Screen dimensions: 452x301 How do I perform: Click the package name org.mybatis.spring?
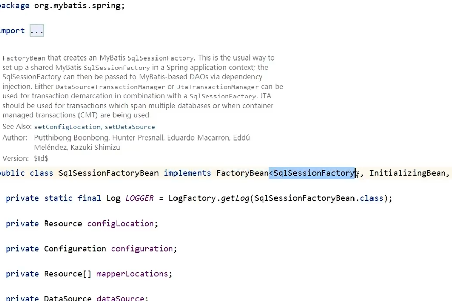tap(77, 6)
